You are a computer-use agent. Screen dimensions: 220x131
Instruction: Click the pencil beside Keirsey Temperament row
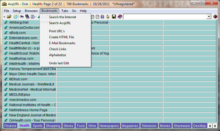pos(6,69)
